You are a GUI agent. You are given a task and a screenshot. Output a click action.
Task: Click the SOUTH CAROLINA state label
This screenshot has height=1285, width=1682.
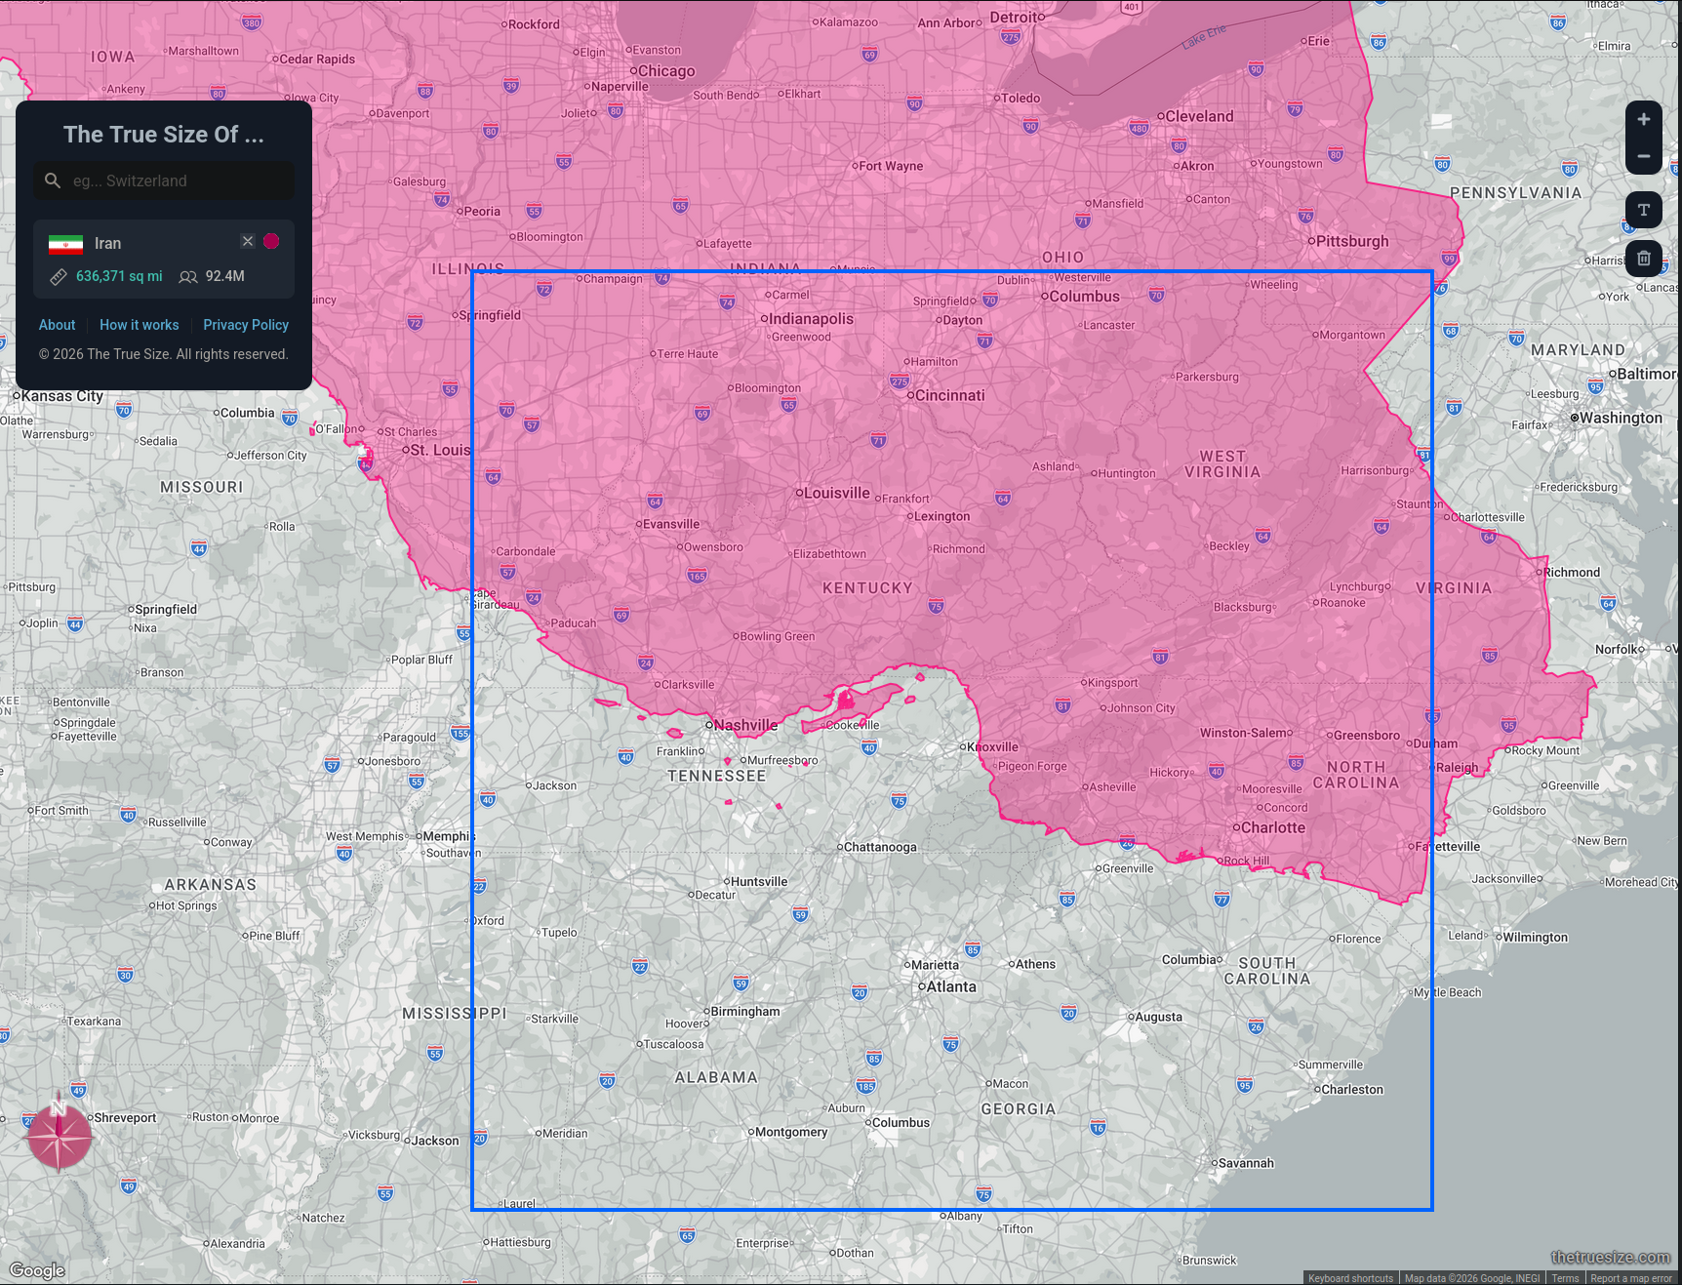click(1267, 971)
